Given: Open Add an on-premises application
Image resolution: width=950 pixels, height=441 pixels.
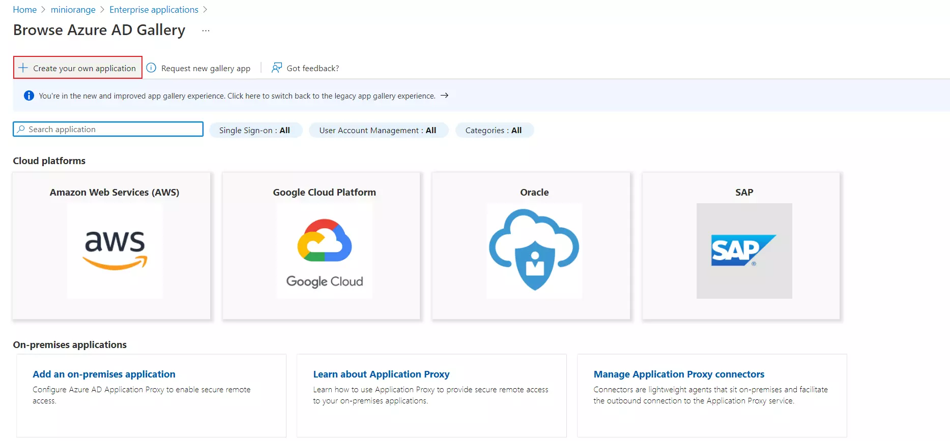Looking at the screenshot, I should tap(104, 374).
